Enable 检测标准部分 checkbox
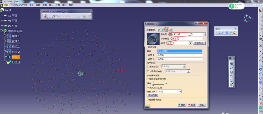Screen dimensions: 263x114 coord(148,100)
